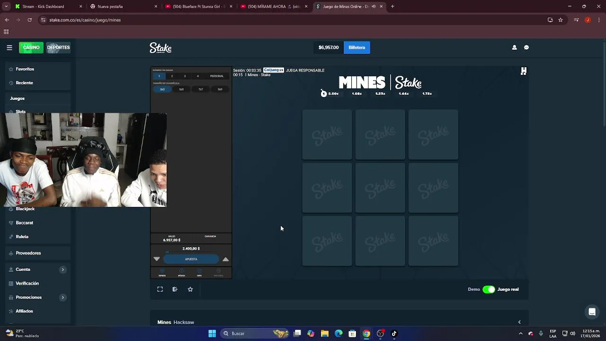
Task: Select 3x3 grid size
Action: [x=162, y=89]
